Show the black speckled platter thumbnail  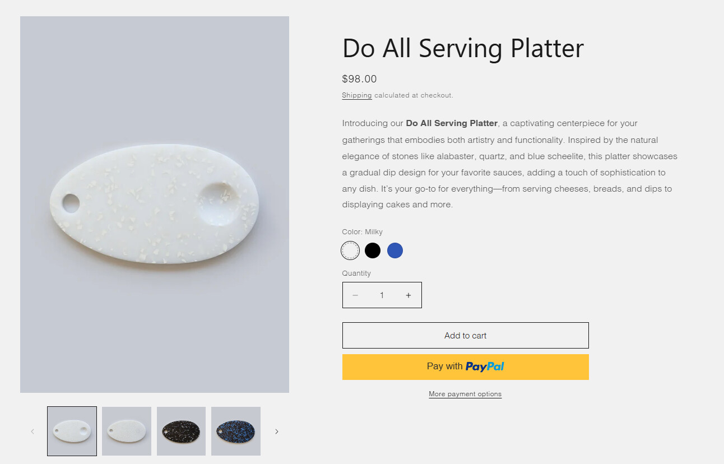click(181, 431)
